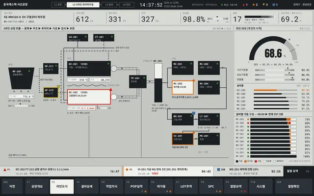Click blue square alarm count in header
This screenshot has width=314, height=196.
pos(275,4)
